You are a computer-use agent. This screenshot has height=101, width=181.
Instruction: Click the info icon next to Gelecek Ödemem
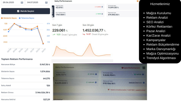point(144,83)
